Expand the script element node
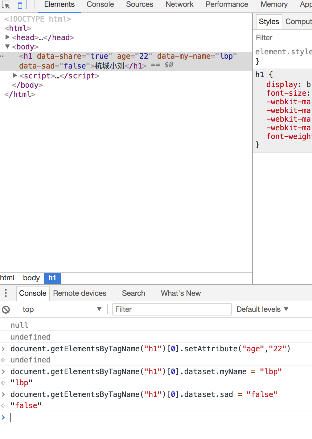 click(x=15, y=75)
